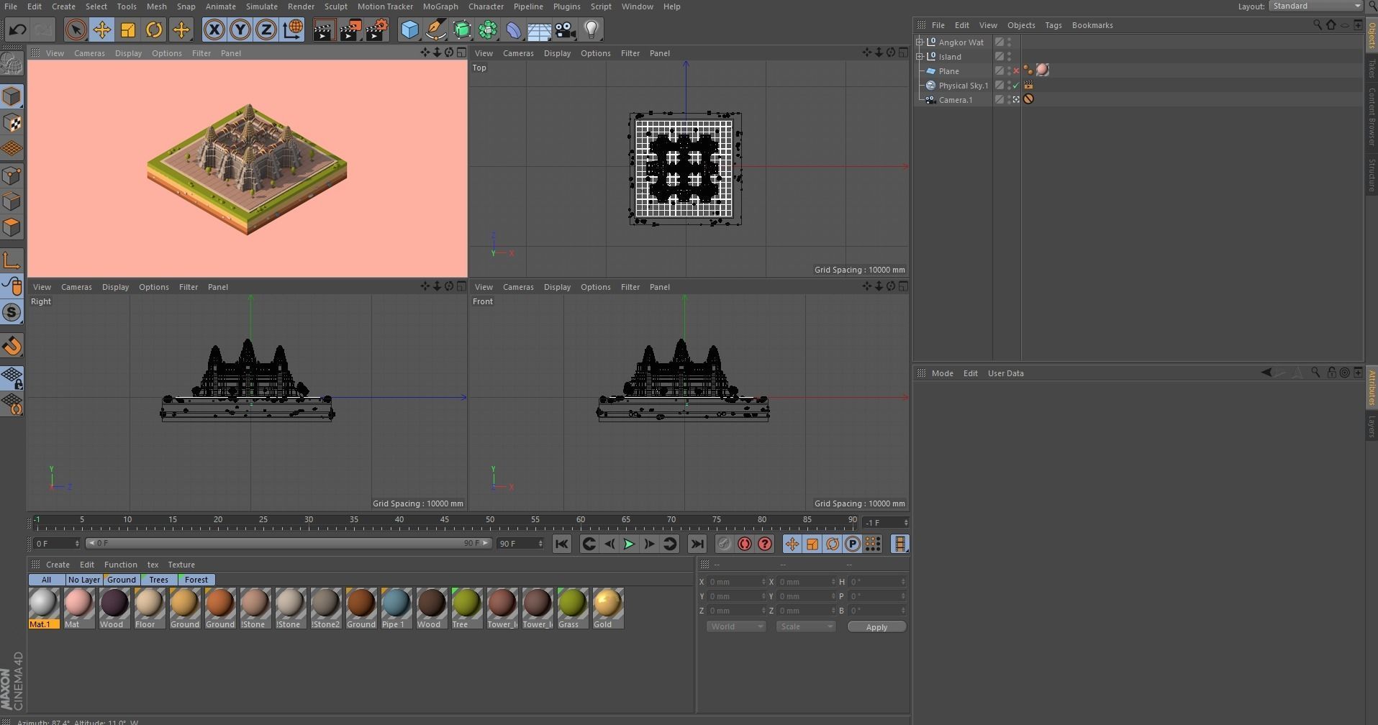Select the Pipe 1 material swatch

395,608
